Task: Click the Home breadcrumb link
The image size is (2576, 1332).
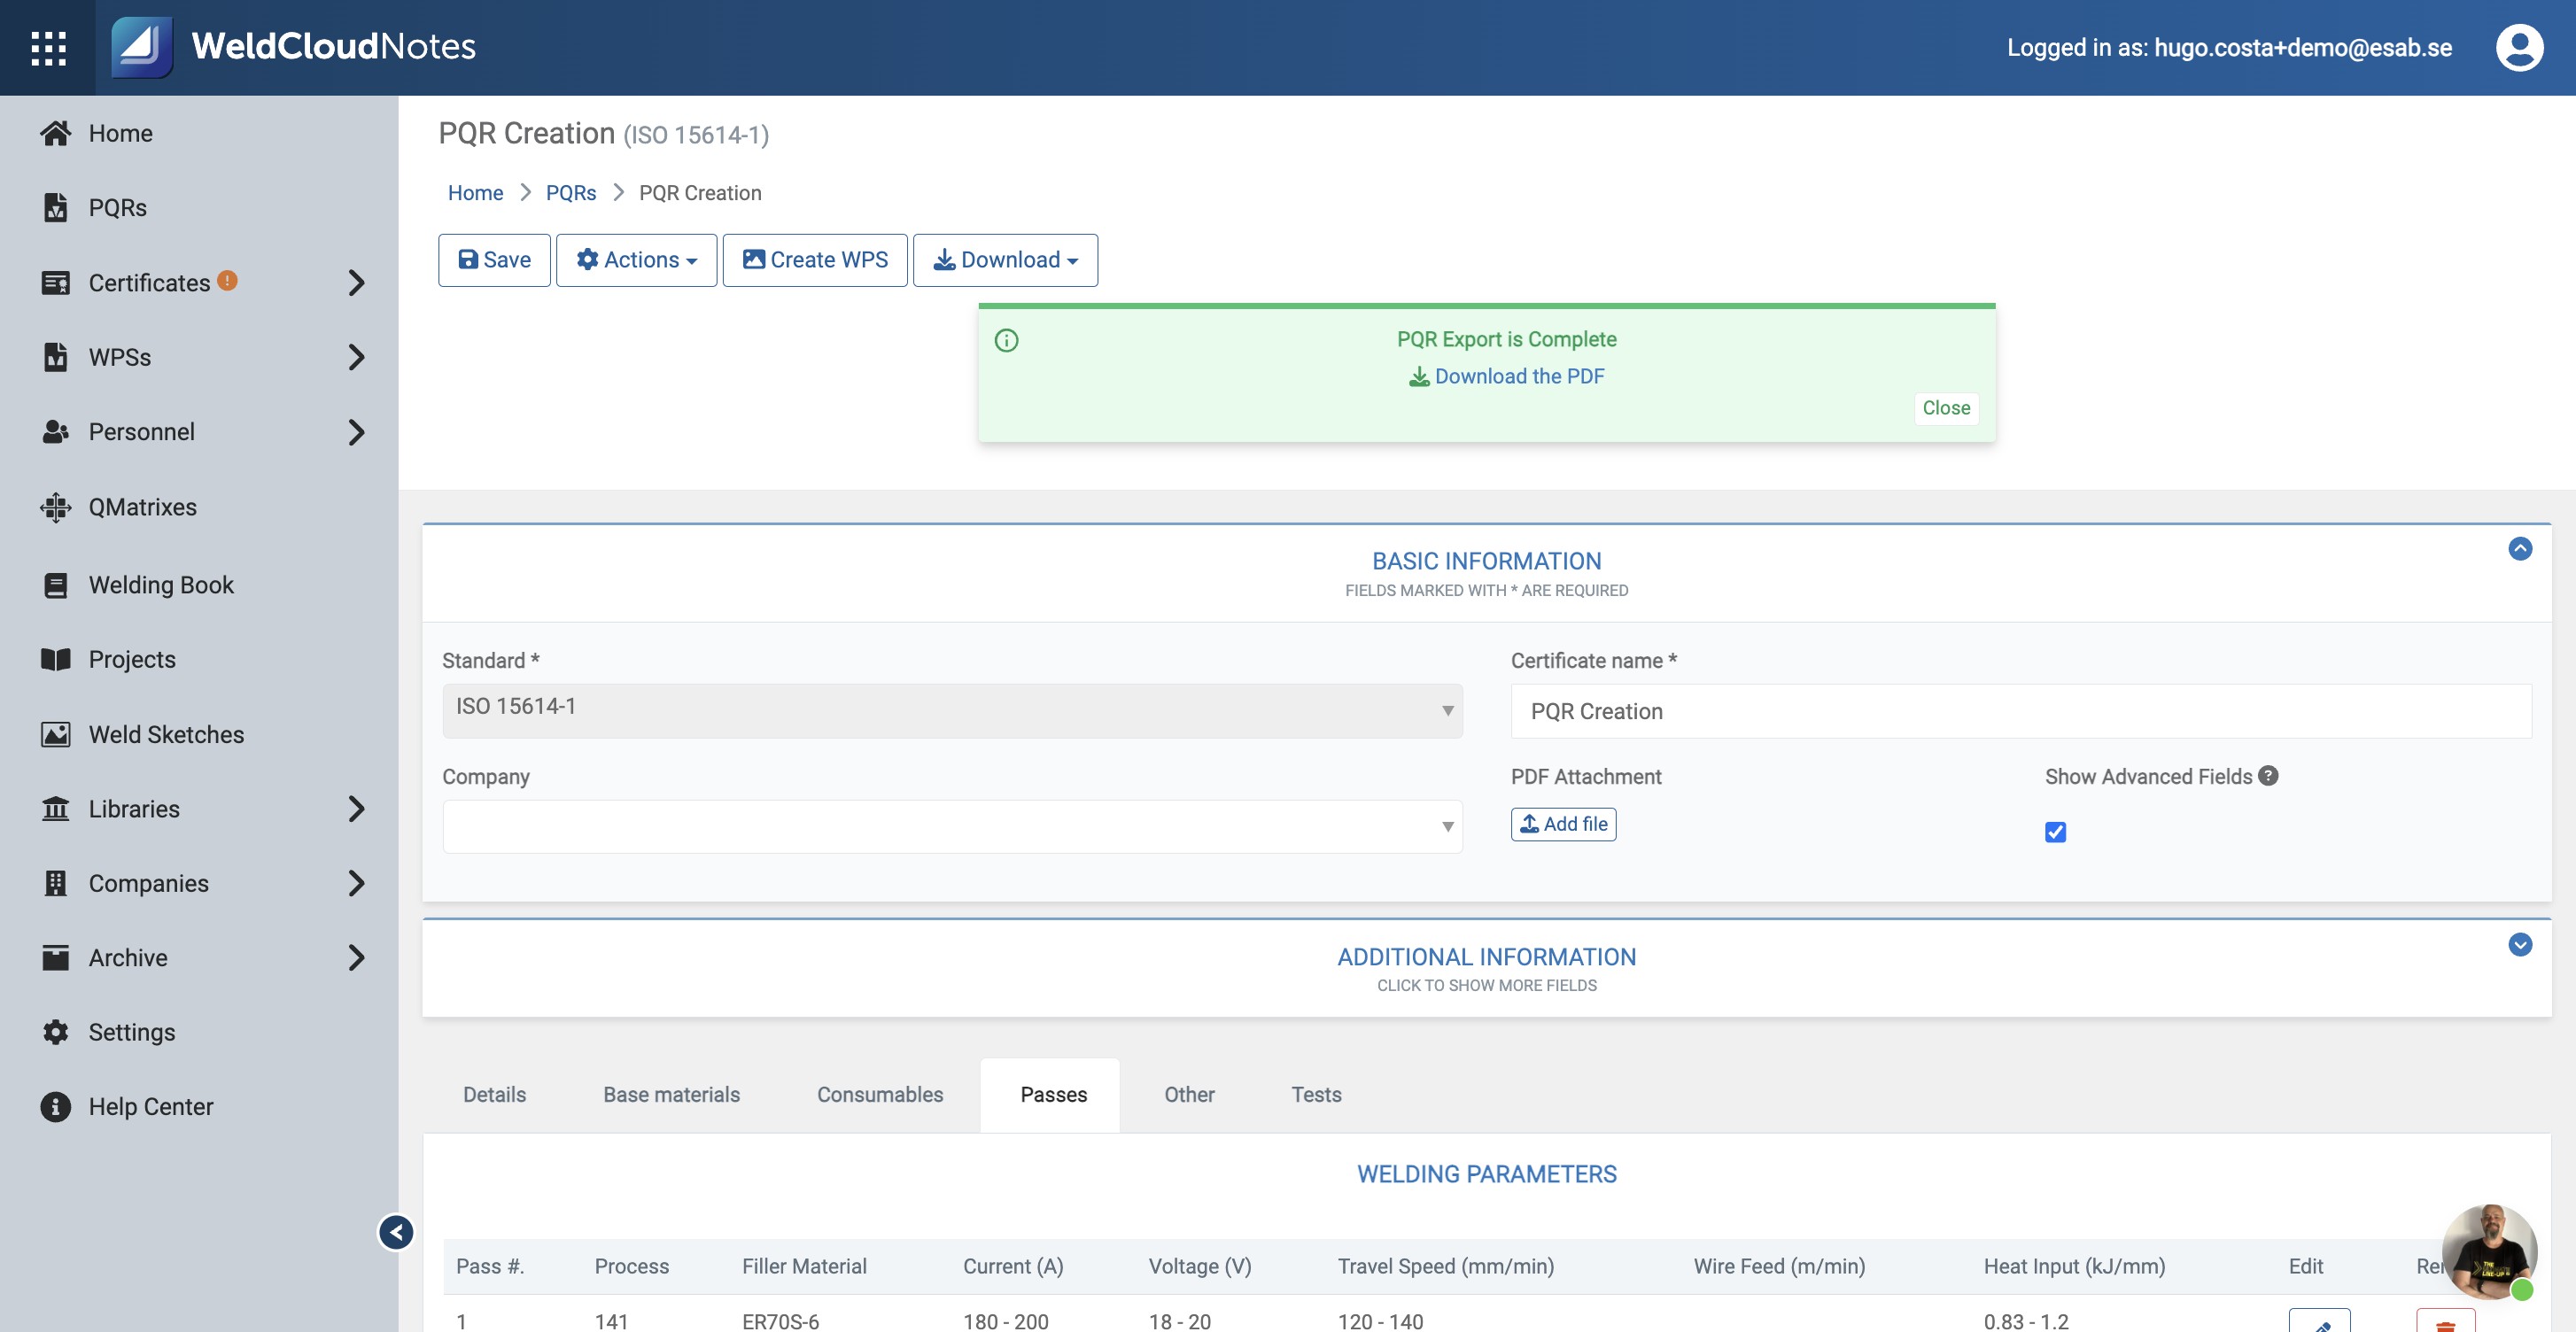Action: click(475, 193)
